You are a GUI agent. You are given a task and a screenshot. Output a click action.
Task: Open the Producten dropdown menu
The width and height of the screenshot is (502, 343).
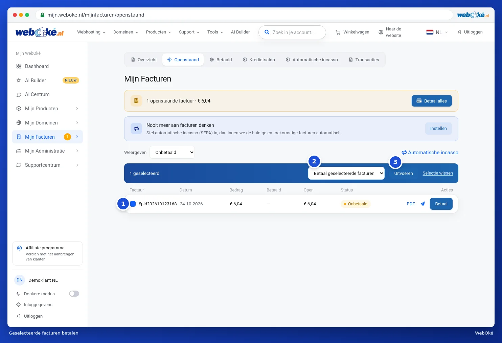159,32
